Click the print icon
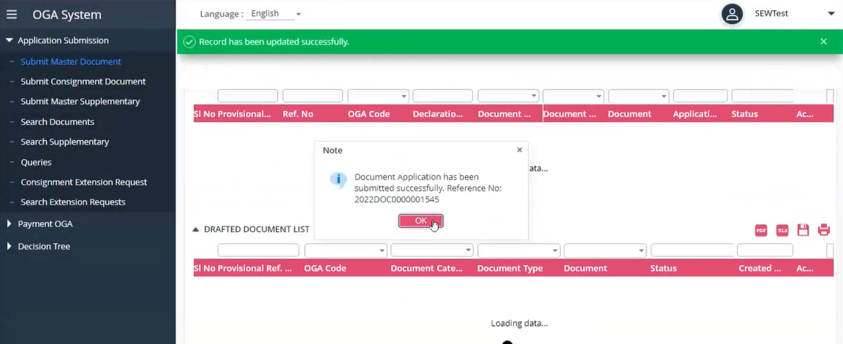843x344 pixels. [x=824, y=230]
